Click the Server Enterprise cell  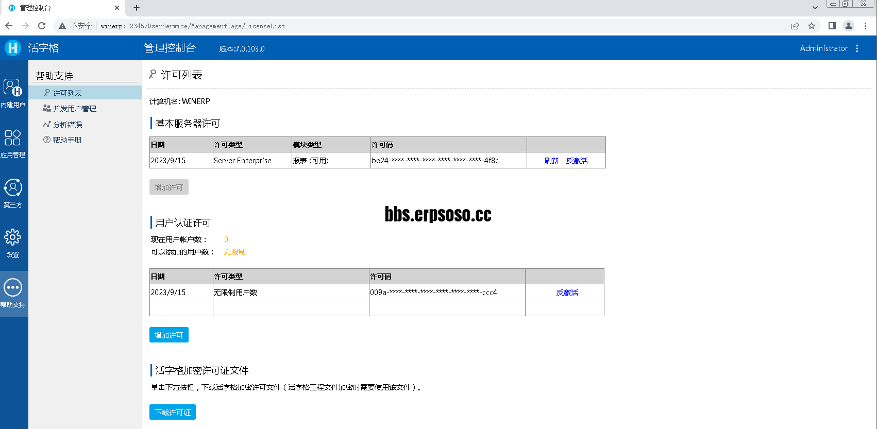[x=252, y=161]
